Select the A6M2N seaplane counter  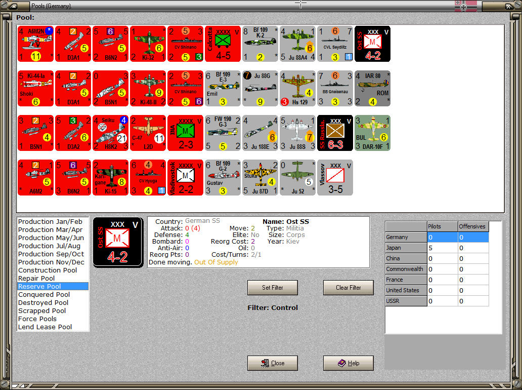coord(35,44)
